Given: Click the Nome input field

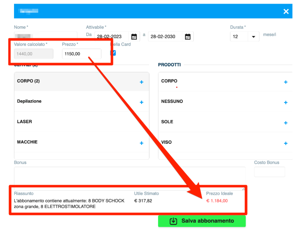Looking at the screenshot, I should click(x=45, y=36).
